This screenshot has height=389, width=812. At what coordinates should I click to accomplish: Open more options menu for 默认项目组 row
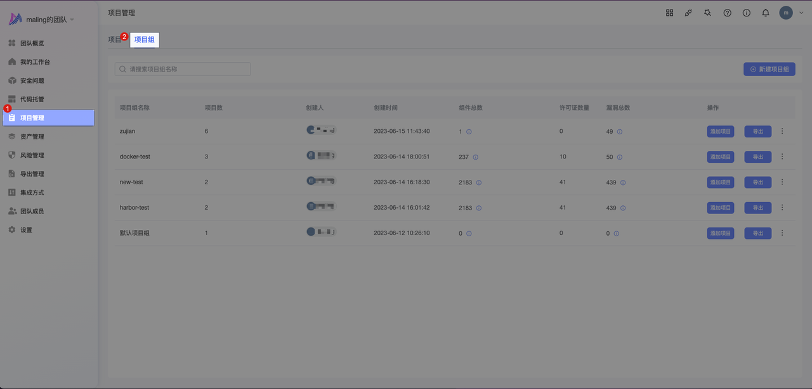coord(782,233)
